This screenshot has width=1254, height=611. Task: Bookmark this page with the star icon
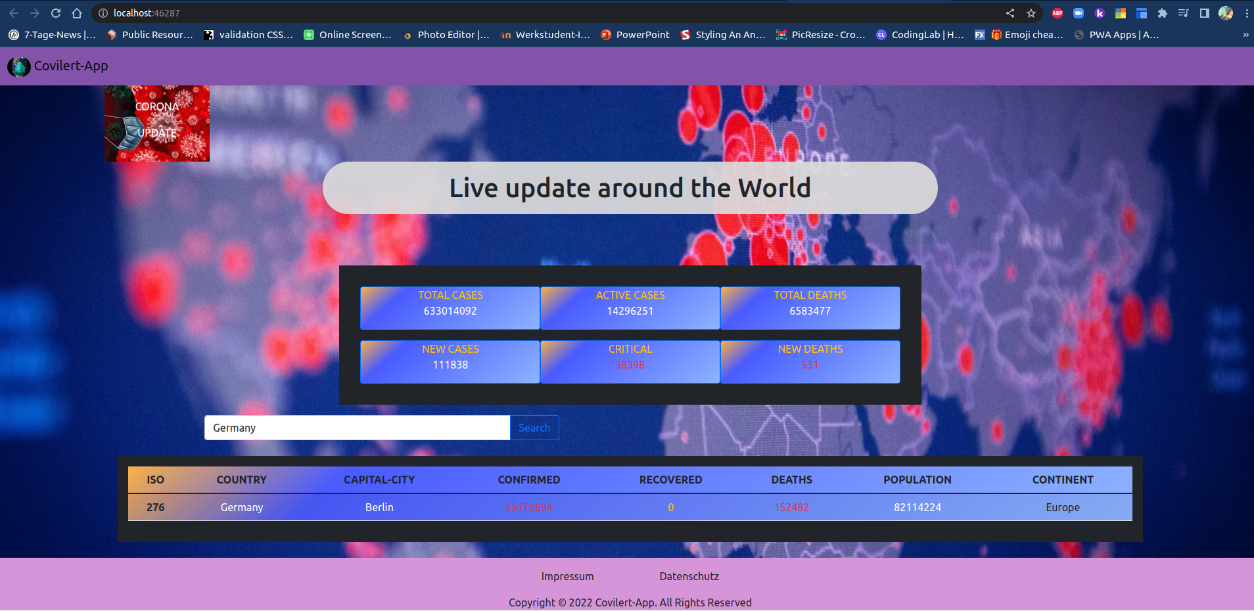pyautogui.click(x=1031, y=13)
